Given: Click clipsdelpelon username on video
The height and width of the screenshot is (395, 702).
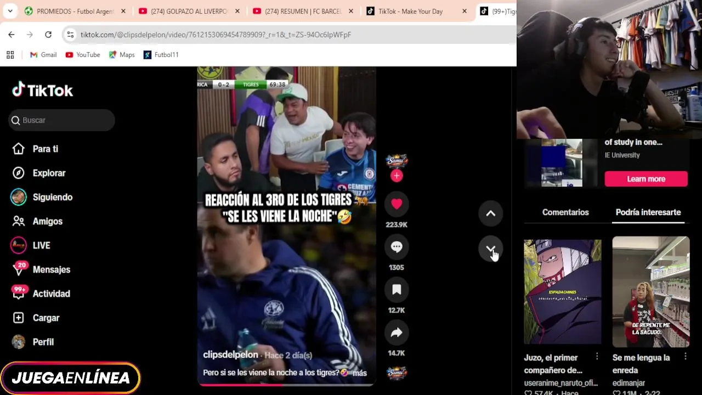Looking at the screenshot, I should pos(230,355).
